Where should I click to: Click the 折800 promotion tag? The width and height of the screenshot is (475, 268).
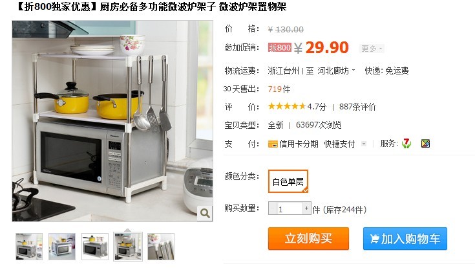279,48
